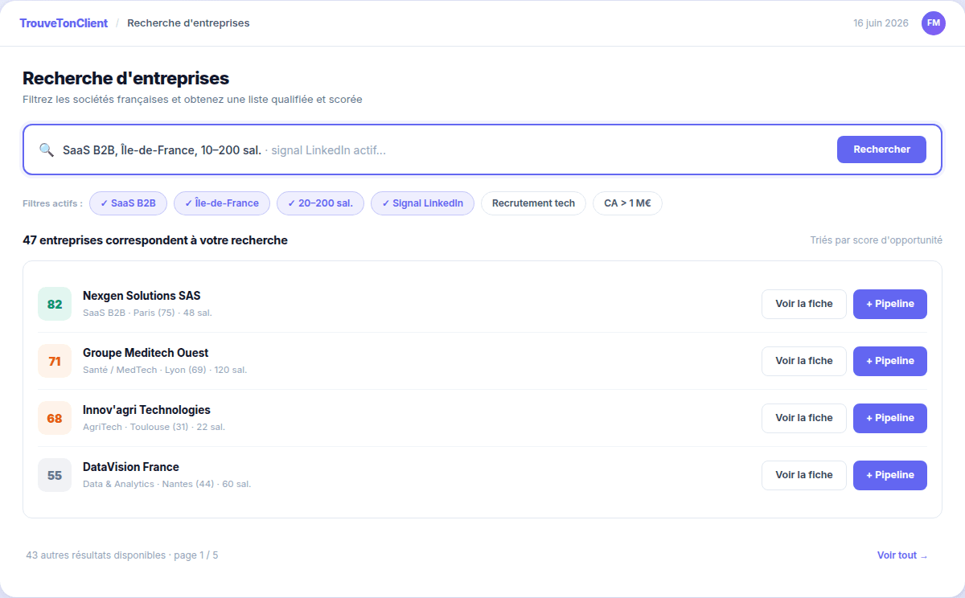
Task: View the Innov'agri Technologies company sheet
Action: [804, 418]
